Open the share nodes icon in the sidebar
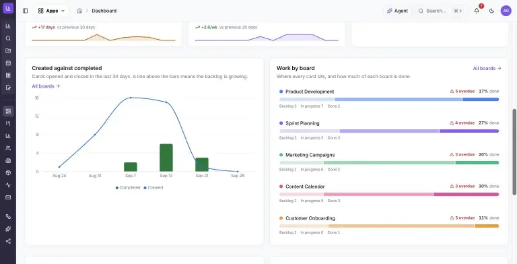Viewport: 517px width, 264px height. [x=8, y=241]
